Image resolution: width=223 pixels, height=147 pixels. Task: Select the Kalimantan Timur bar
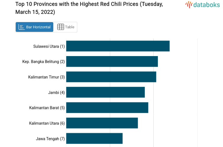pyautogui.click(x=111, y=77)
